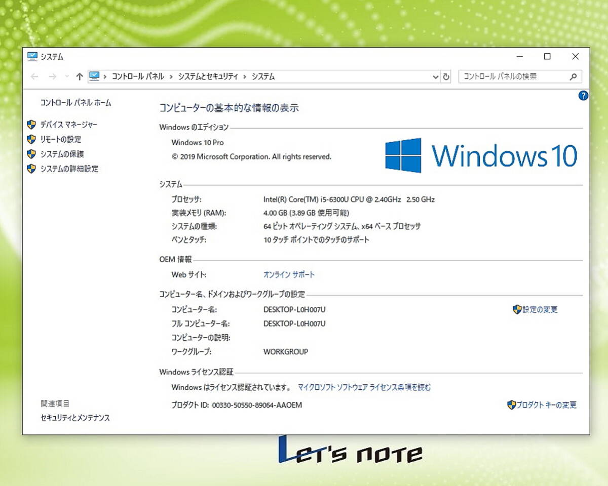608x486 pixels.
Task: Click the Forward navigation arrow
Action: 52,76
